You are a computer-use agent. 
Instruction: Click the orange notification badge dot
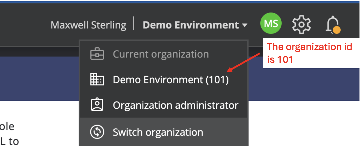[337, 30]
